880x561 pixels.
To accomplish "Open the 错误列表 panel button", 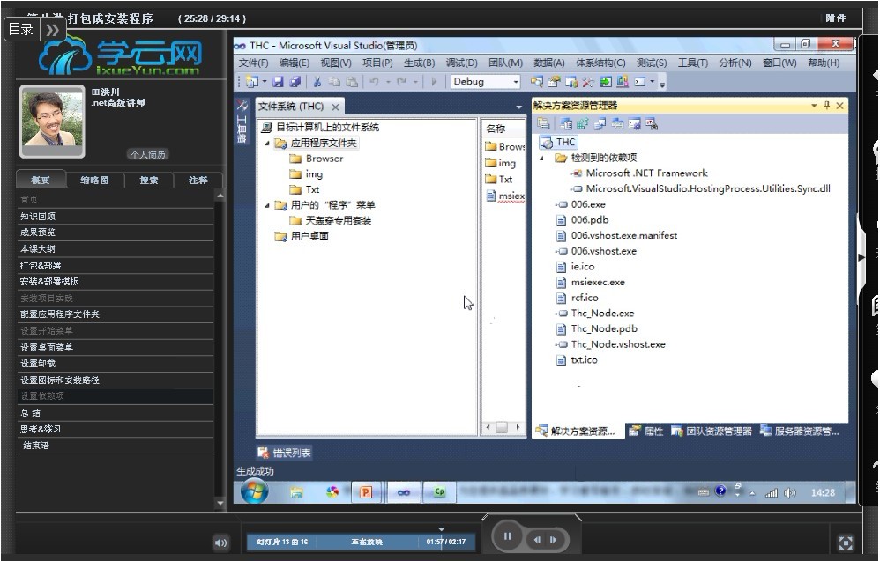I will [285, 453].
